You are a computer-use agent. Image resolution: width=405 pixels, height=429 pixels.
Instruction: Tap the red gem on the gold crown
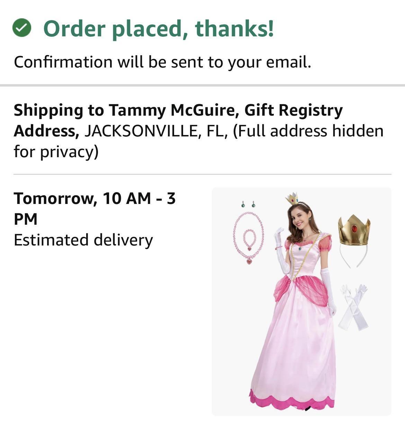click(354, 229)
